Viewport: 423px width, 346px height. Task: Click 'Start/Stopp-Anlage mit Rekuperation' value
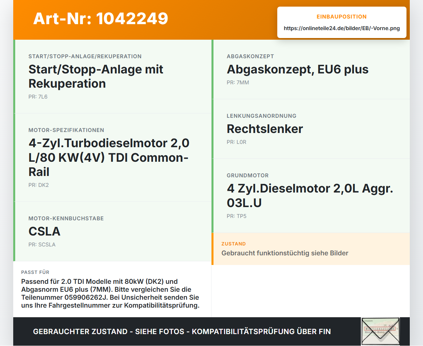tap(96, 76)
